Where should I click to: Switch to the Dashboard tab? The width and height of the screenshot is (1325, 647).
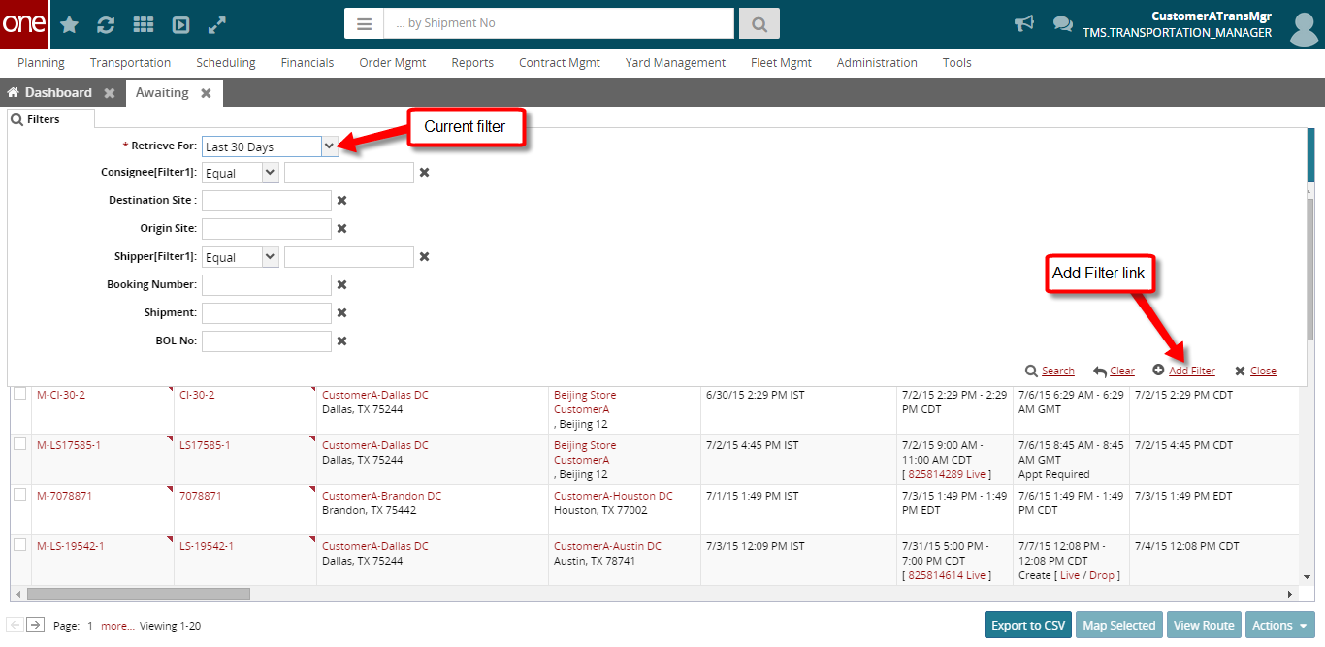pos(58,93)
